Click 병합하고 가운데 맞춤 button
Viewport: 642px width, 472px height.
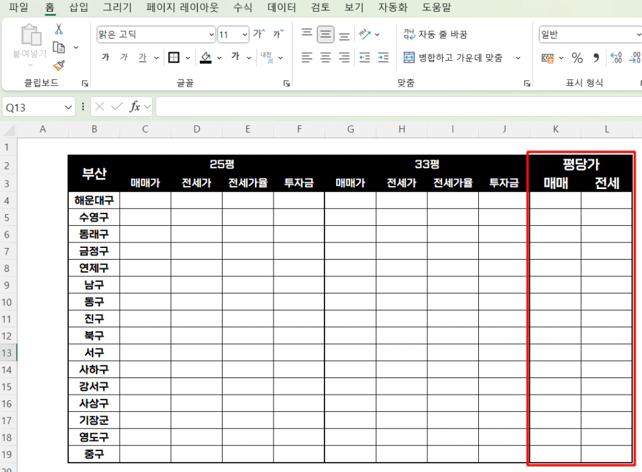[x=453, y=58]
